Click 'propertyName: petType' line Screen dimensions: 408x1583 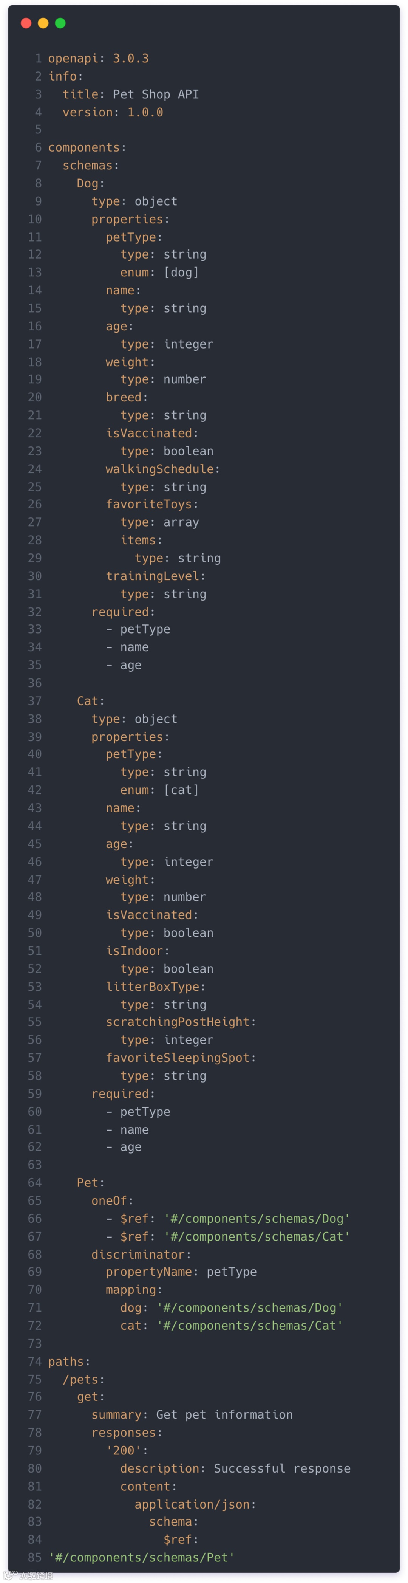pyautogui.click(x=181, y=1272)
